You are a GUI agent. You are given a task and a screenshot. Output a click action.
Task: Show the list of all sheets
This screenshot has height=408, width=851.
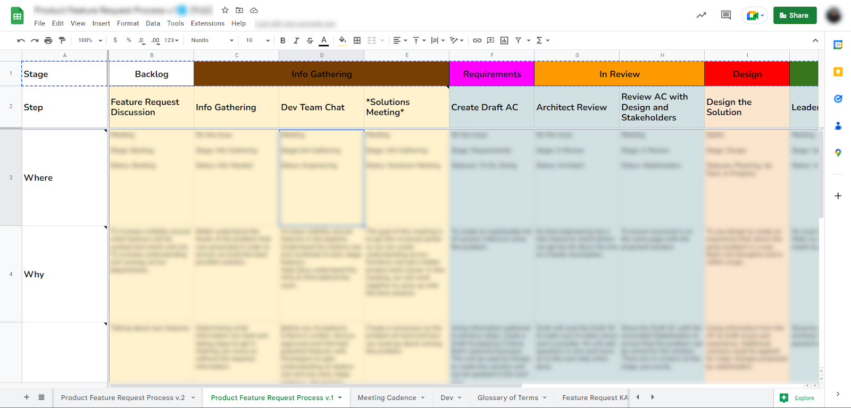coord(41,397)
